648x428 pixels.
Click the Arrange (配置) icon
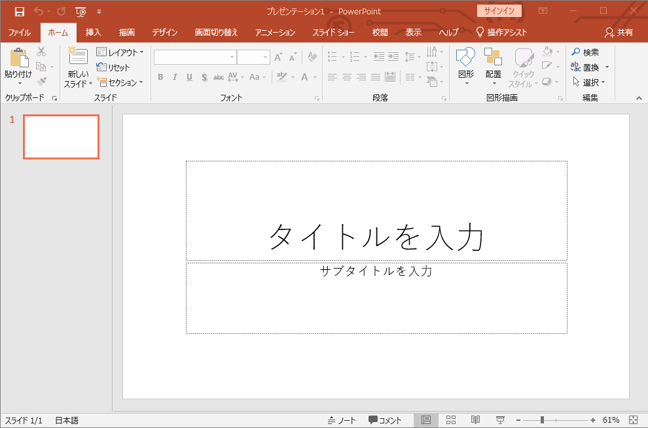(493, 58)
